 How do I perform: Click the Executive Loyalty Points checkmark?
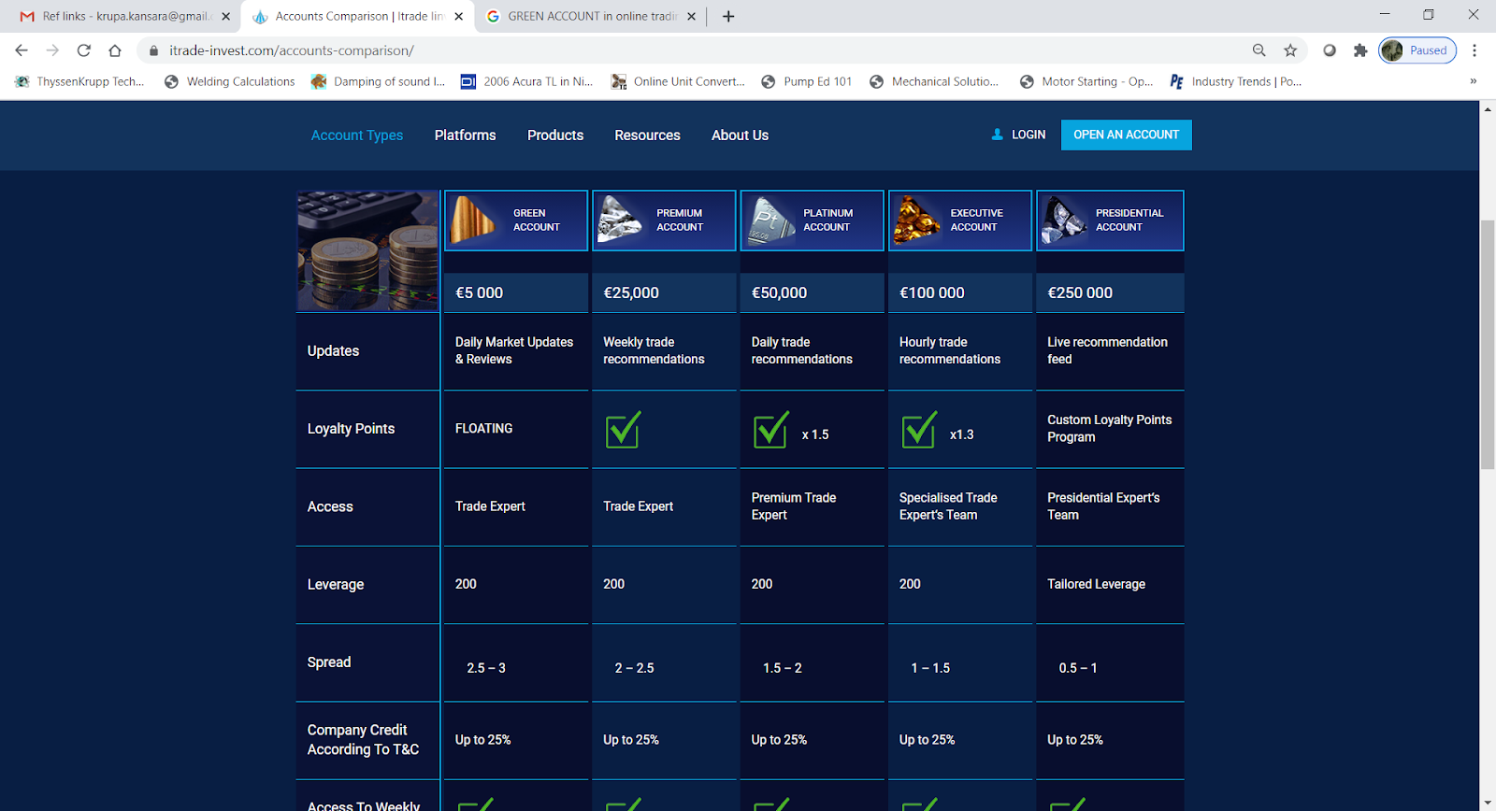pyautogui.click(x=919, y=429)
